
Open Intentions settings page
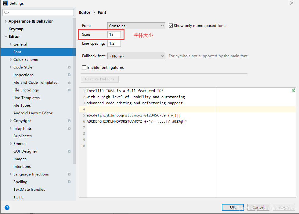coord(22,166)
